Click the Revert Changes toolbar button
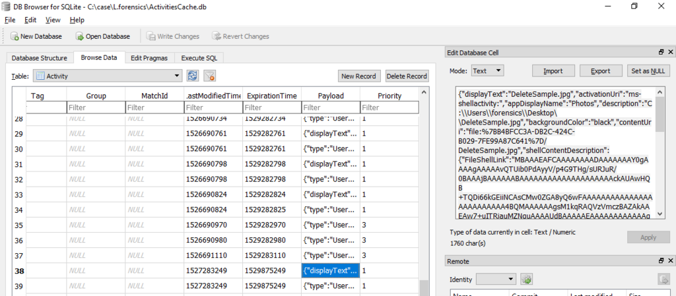 point(240,36)
